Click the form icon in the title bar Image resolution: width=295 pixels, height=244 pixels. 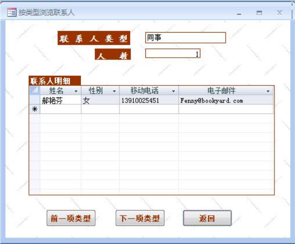pyautogui.click(x=12, y=13)
